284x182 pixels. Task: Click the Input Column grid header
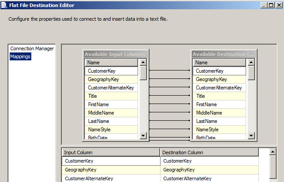[x=110, y=152]
